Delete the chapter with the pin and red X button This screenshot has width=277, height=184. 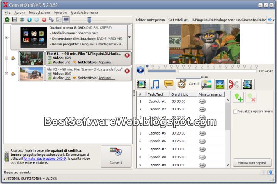click(x=251, y=97)
